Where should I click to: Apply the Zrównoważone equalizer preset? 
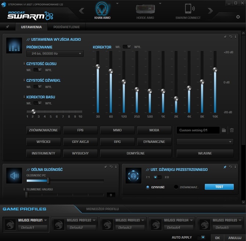click(x=43, y=130)
